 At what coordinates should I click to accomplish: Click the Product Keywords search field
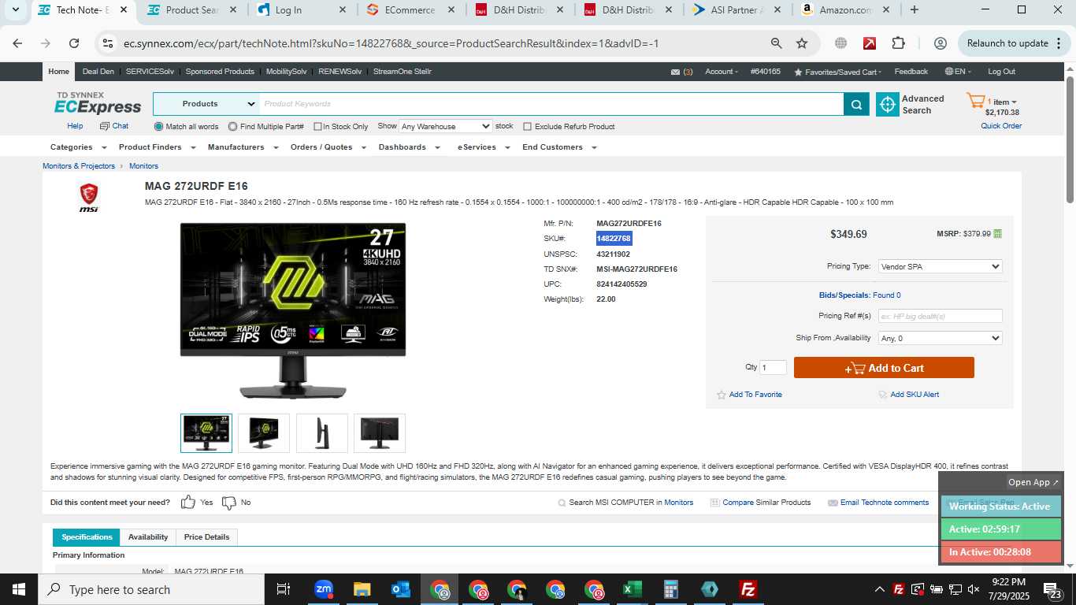551,104
